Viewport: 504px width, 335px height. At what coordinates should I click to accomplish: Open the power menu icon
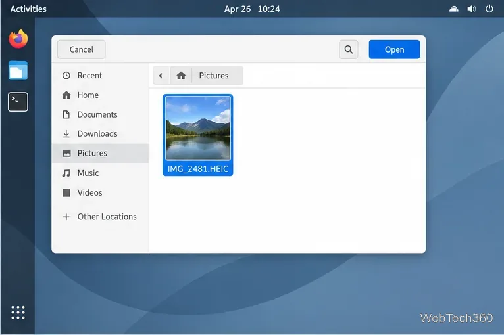(490, 9)
